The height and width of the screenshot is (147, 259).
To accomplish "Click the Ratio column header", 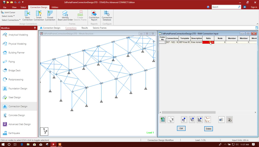I will coord(208,38).
